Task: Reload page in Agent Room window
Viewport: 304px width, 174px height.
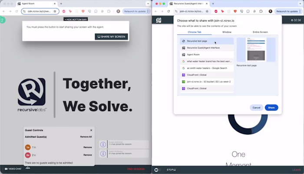Action: click(17, 11)
